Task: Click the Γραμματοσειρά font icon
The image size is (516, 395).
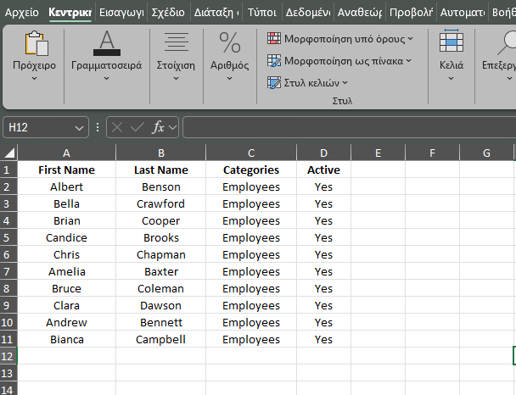Action: pyautogui.click(x=106, y=42)
